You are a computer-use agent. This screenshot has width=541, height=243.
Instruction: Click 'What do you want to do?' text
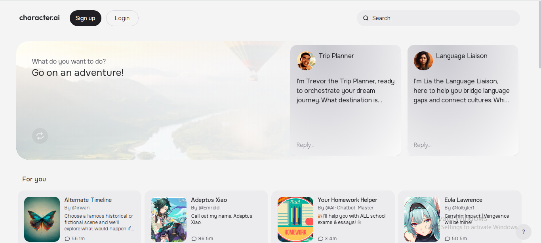69,61
